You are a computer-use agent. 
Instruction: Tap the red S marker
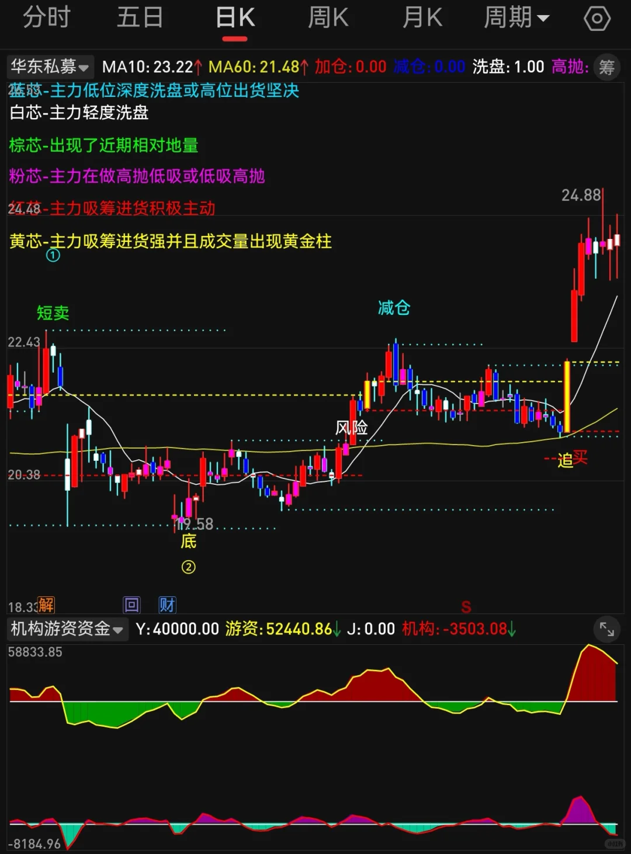(x=466, y=607)
